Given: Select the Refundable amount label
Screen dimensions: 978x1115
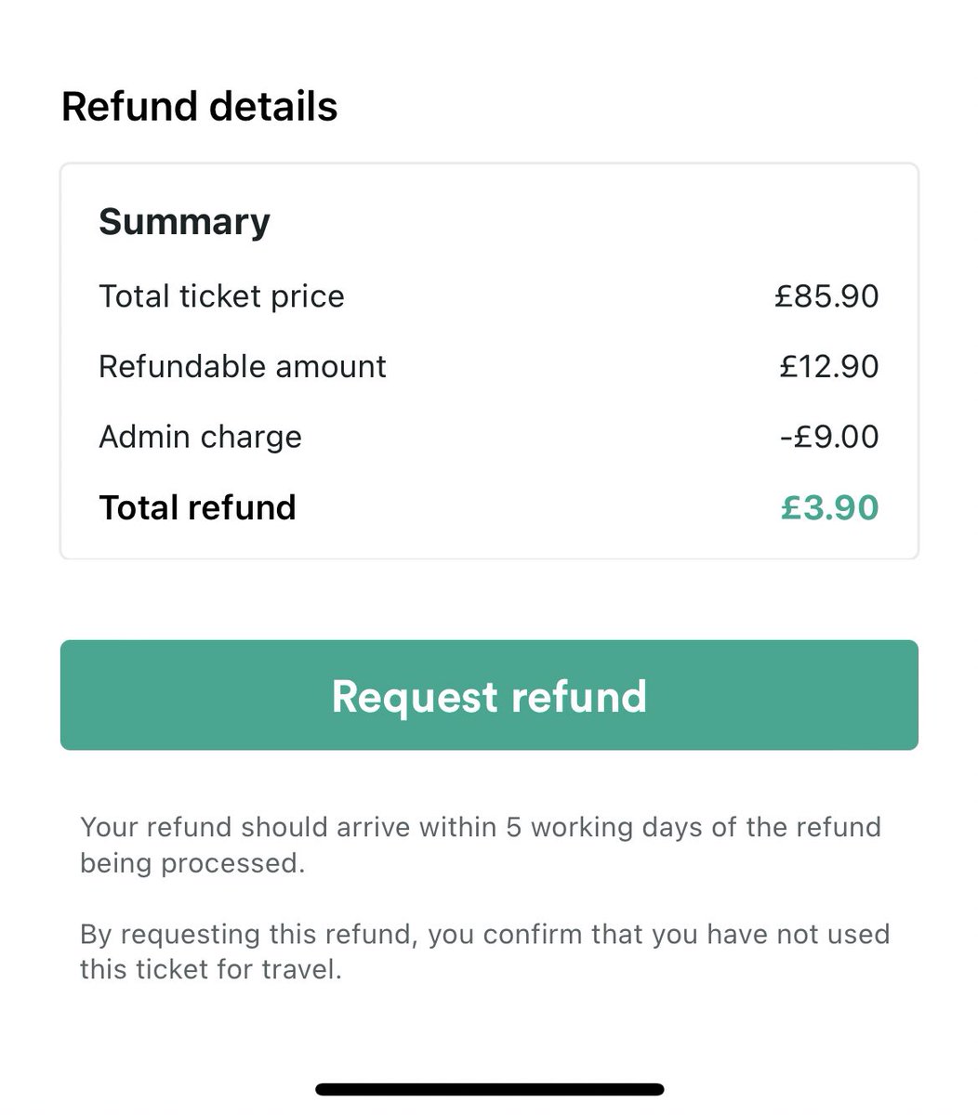Looking at the screenshot, I should 242,366.
